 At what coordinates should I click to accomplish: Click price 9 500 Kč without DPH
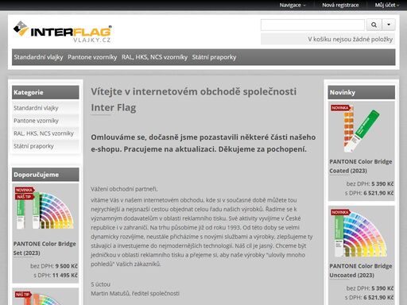[66, 266]
